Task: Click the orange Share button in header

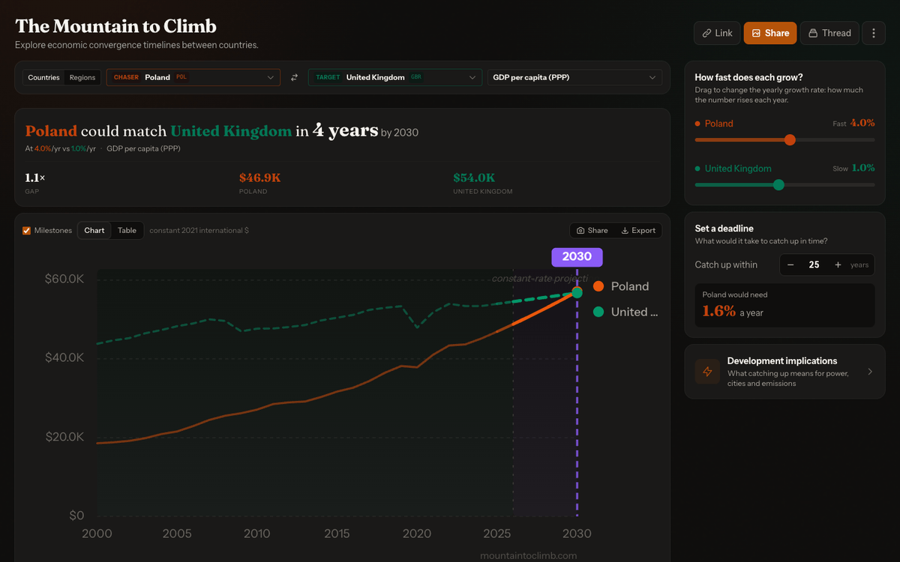Action: [769, 33]
